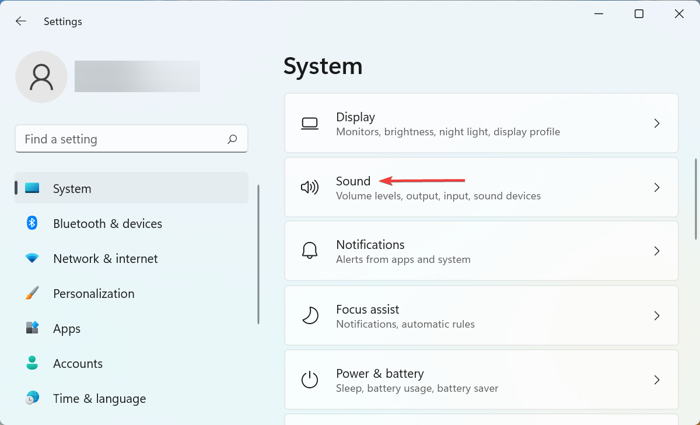
Task: Open Sound settings via its chevron
Action: pyautogui.click(x=657, y=188)
